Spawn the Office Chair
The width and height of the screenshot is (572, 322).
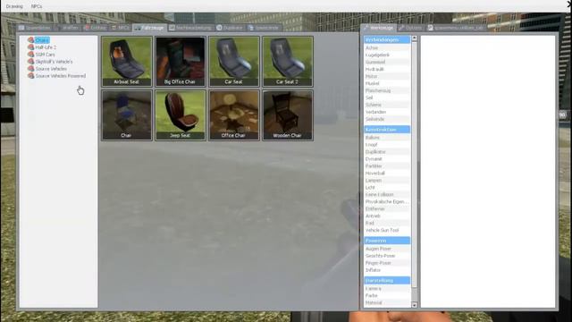tap(234, 115)
